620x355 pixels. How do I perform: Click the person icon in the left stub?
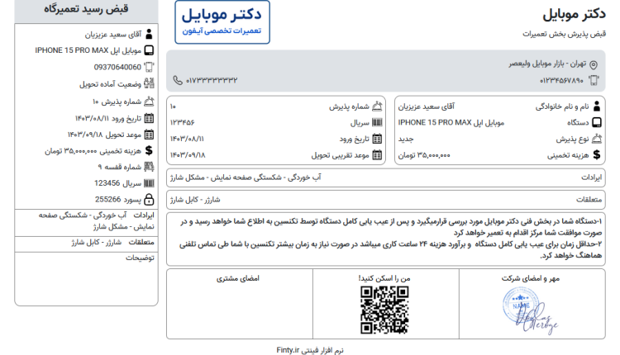coord(150,35)
